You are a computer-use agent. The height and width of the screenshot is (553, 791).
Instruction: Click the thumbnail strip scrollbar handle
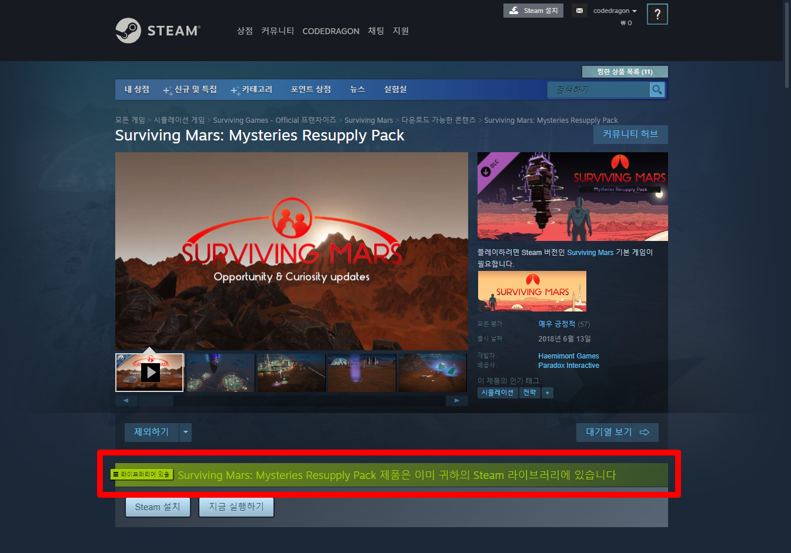[x=156, y=400]
